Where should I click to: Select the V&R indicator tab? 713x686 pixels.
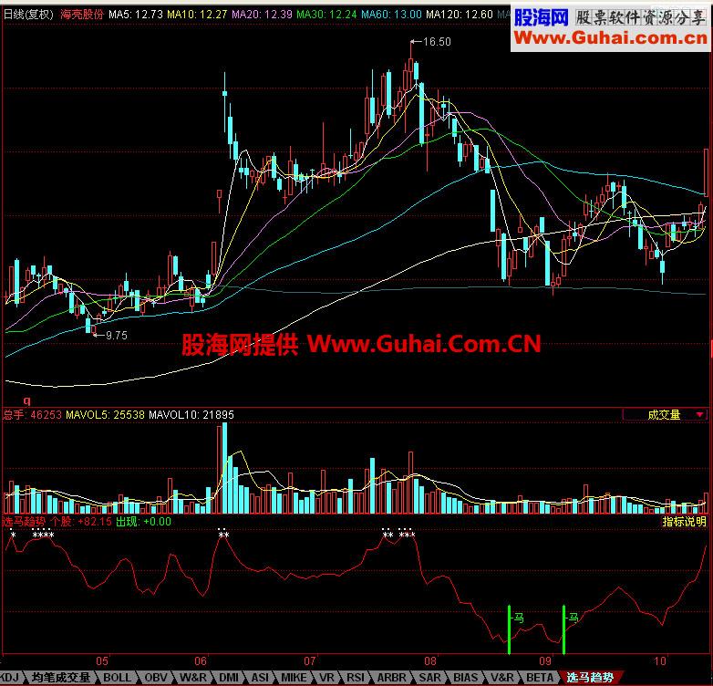coord(502,677)
